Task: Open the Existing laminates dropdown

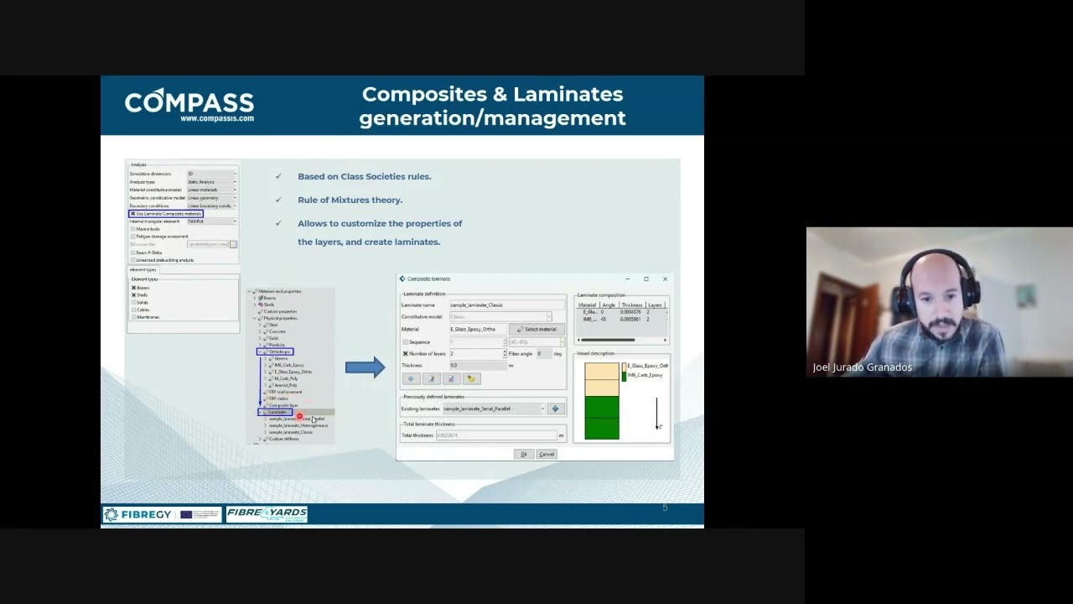Action: click(494, 409)
